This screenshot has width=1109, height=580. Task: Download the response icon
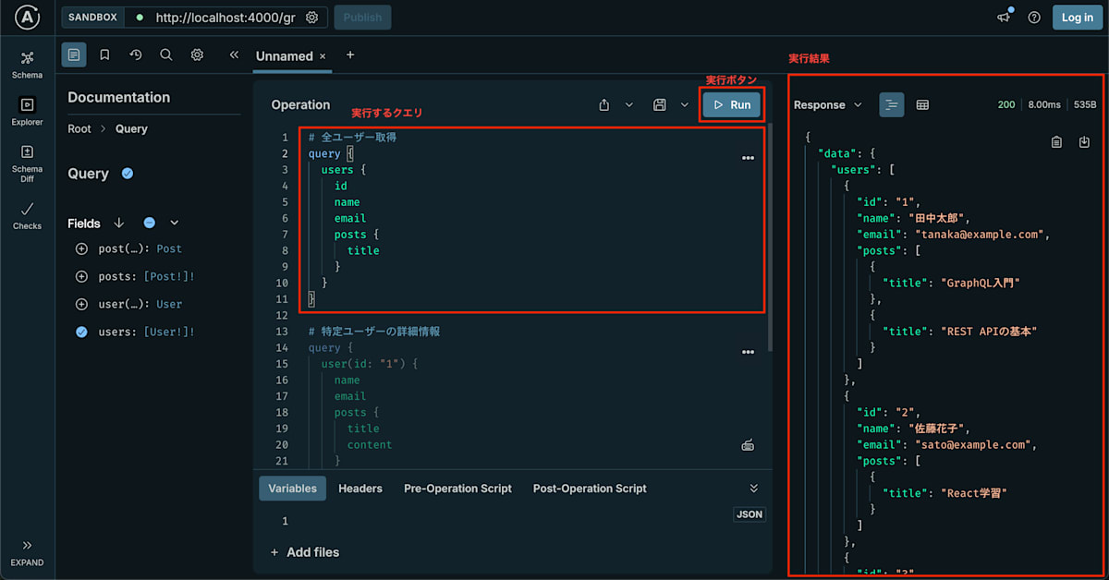(1085, 141)
